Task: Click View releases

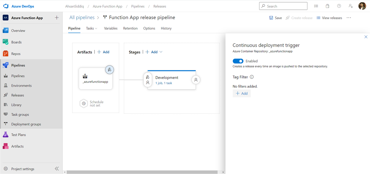Action: 329,18
